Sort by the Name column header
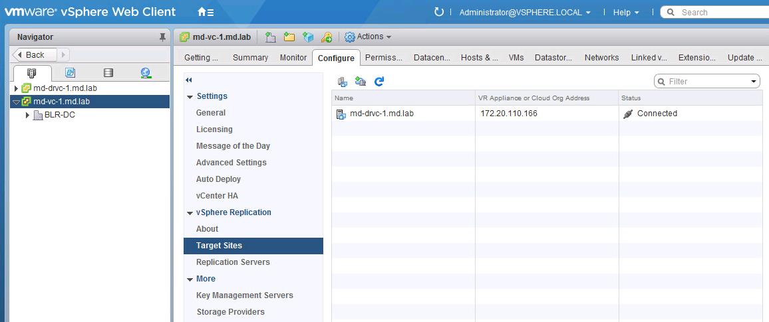769x322 pixels. click(403, 98)
